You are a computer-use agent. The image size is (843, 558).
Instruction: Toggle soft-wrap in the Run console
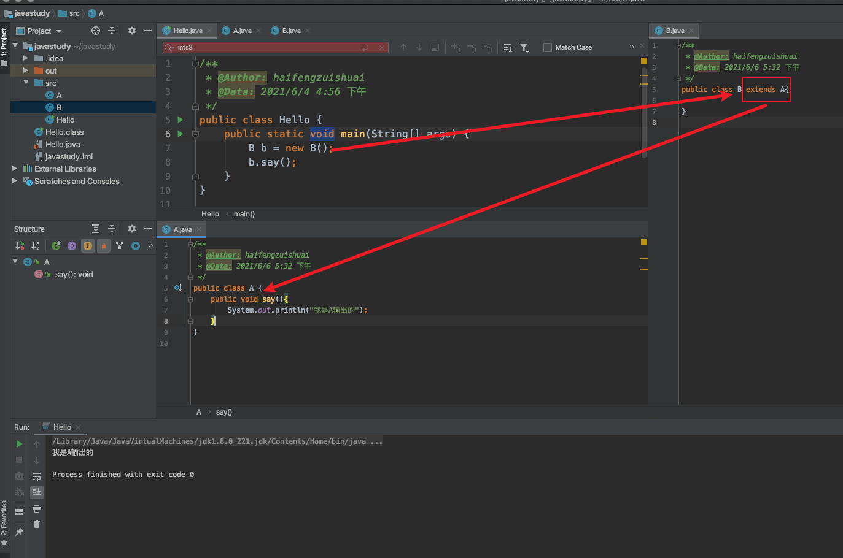coord(37,476)
